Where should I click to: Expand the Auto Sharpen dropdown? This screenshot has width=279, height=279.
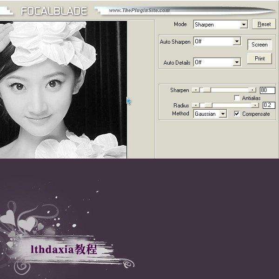point(237,41)
